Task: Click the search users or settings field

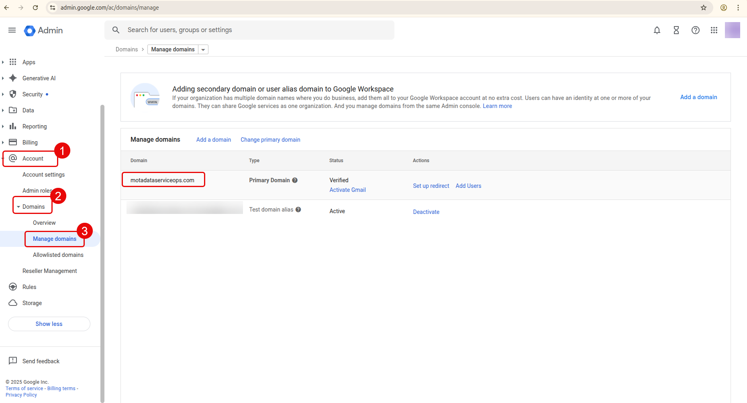Action: [x=249, y=30]
